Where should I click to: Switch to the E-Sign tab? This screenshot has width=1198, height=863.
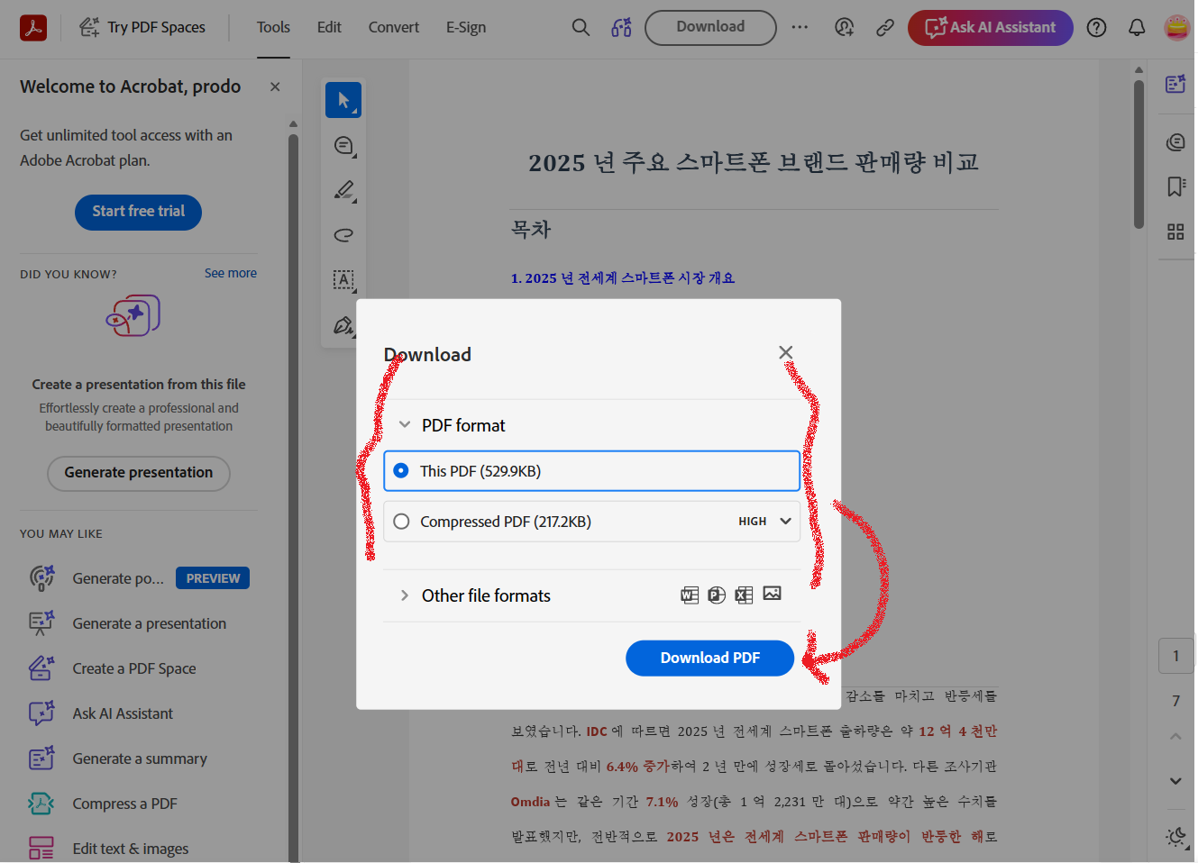tap(466, 27)
